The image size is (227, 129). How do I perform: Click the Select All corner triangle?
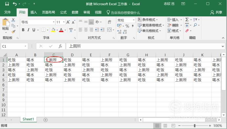pos(5,55)
